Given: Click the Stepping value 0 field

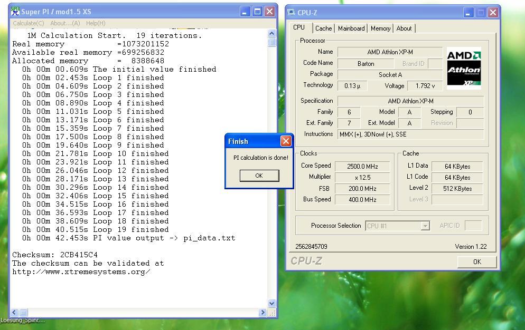Looking at the screenshot, I should pyautogui.click(x=470, y=112).
